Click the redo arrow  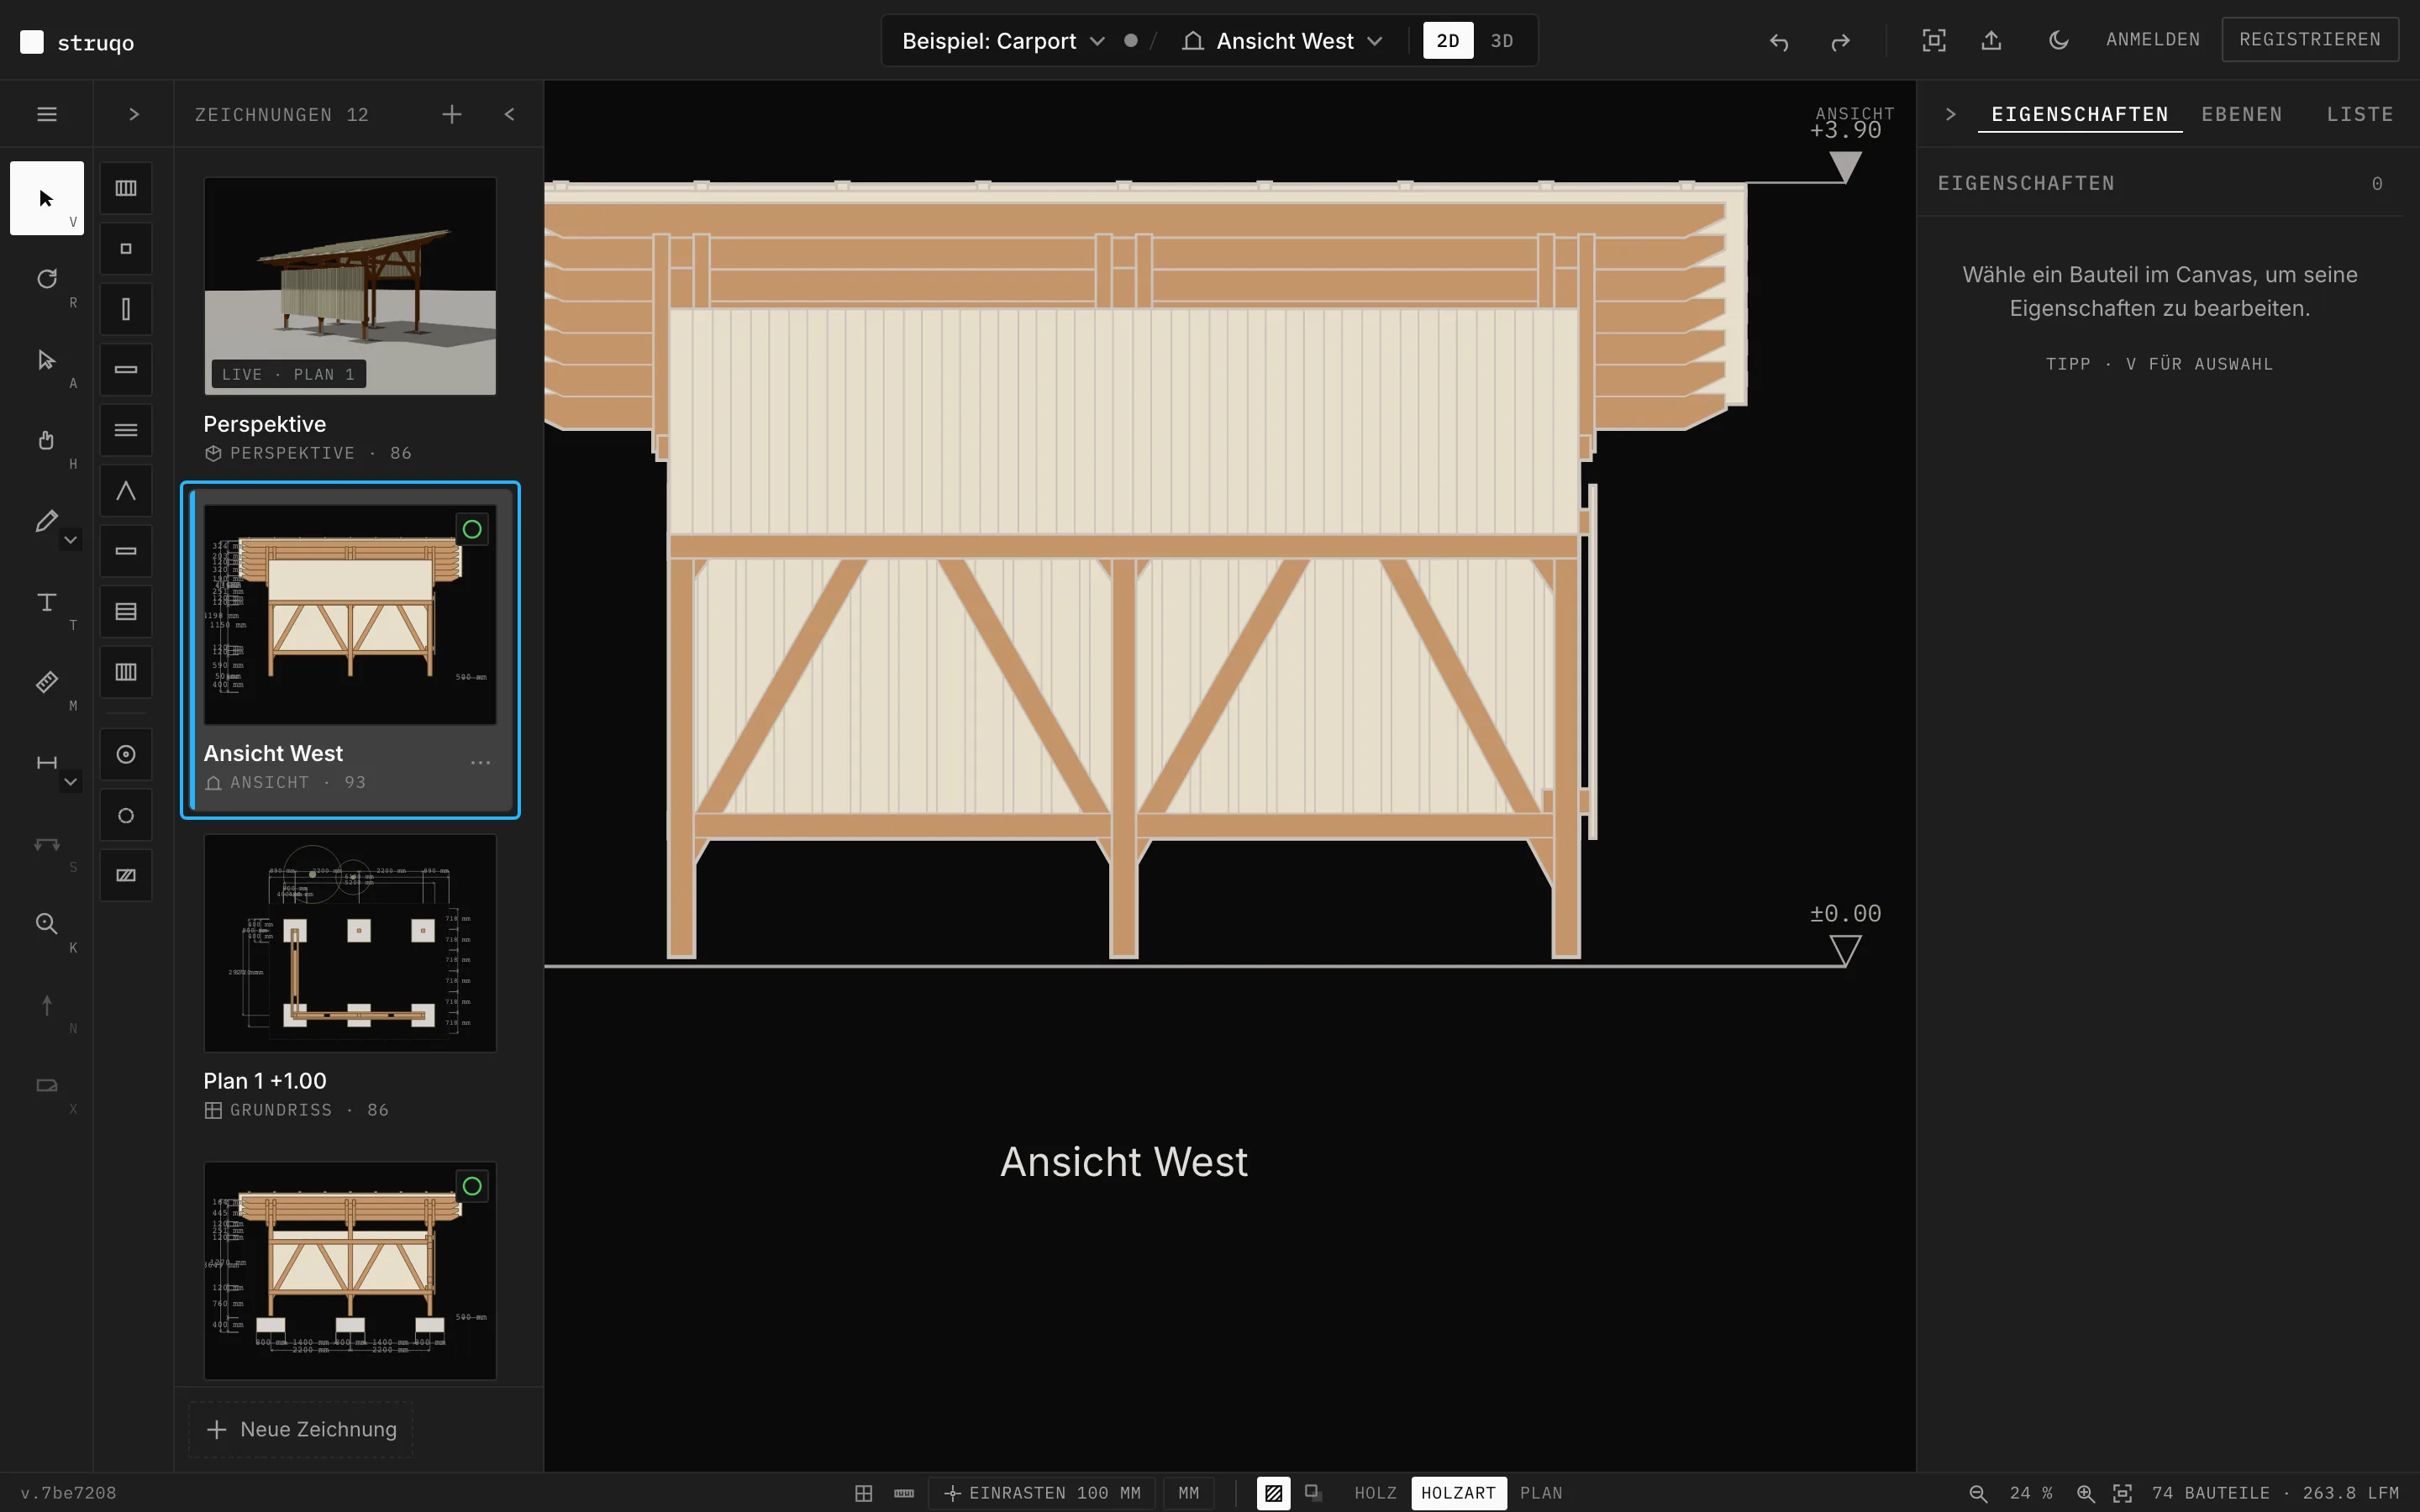pos(1840,41)
